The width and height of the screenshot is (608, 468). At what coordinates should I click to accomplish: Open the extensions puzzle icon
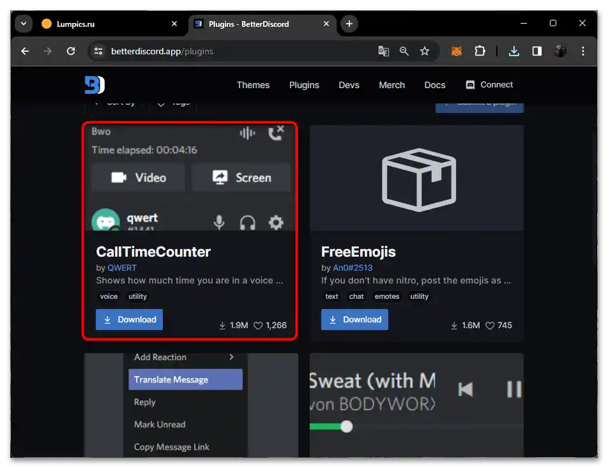click(x=480, y=51)
